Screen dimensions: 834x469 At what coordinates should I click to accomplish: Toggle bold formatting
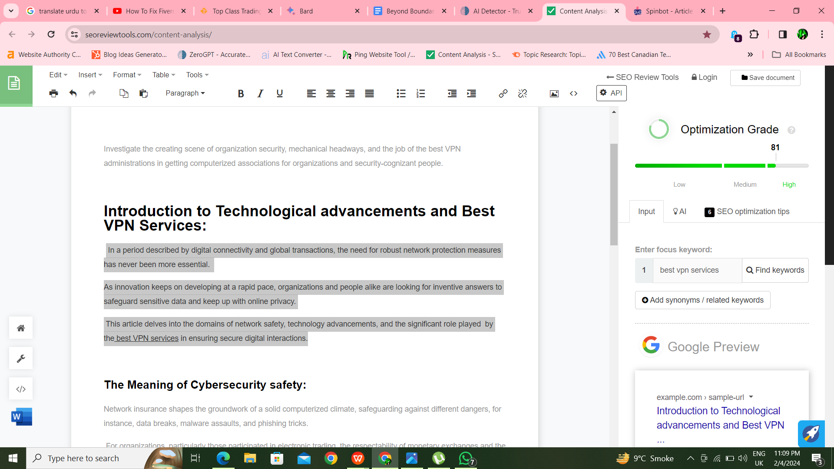point(241,93)
